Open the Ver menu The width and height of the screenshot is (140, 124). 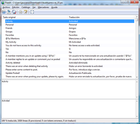click(x=34, y=7)
